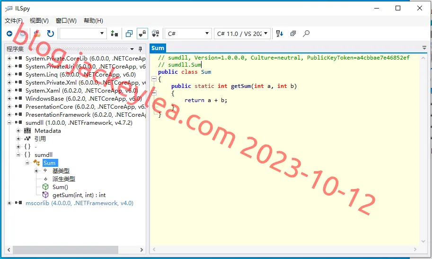Viewport: 432px width, 259px height.
Task: Click the sort assembly list icon
Action: (x=279, y=34)
